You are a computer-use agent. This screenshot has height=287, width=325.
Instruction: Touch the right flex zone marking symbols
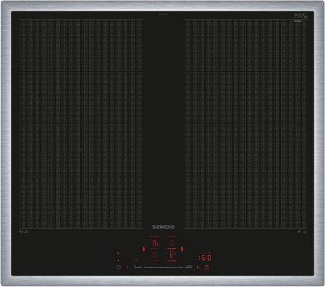point(302,232)
